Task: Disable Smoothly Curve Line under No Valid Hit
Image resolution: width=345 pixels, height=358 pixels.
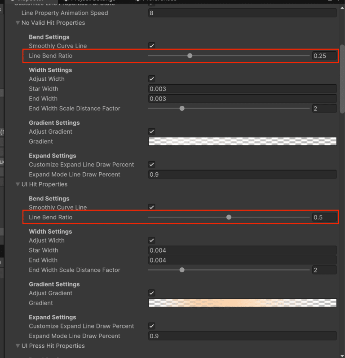Action: [152, 46]
